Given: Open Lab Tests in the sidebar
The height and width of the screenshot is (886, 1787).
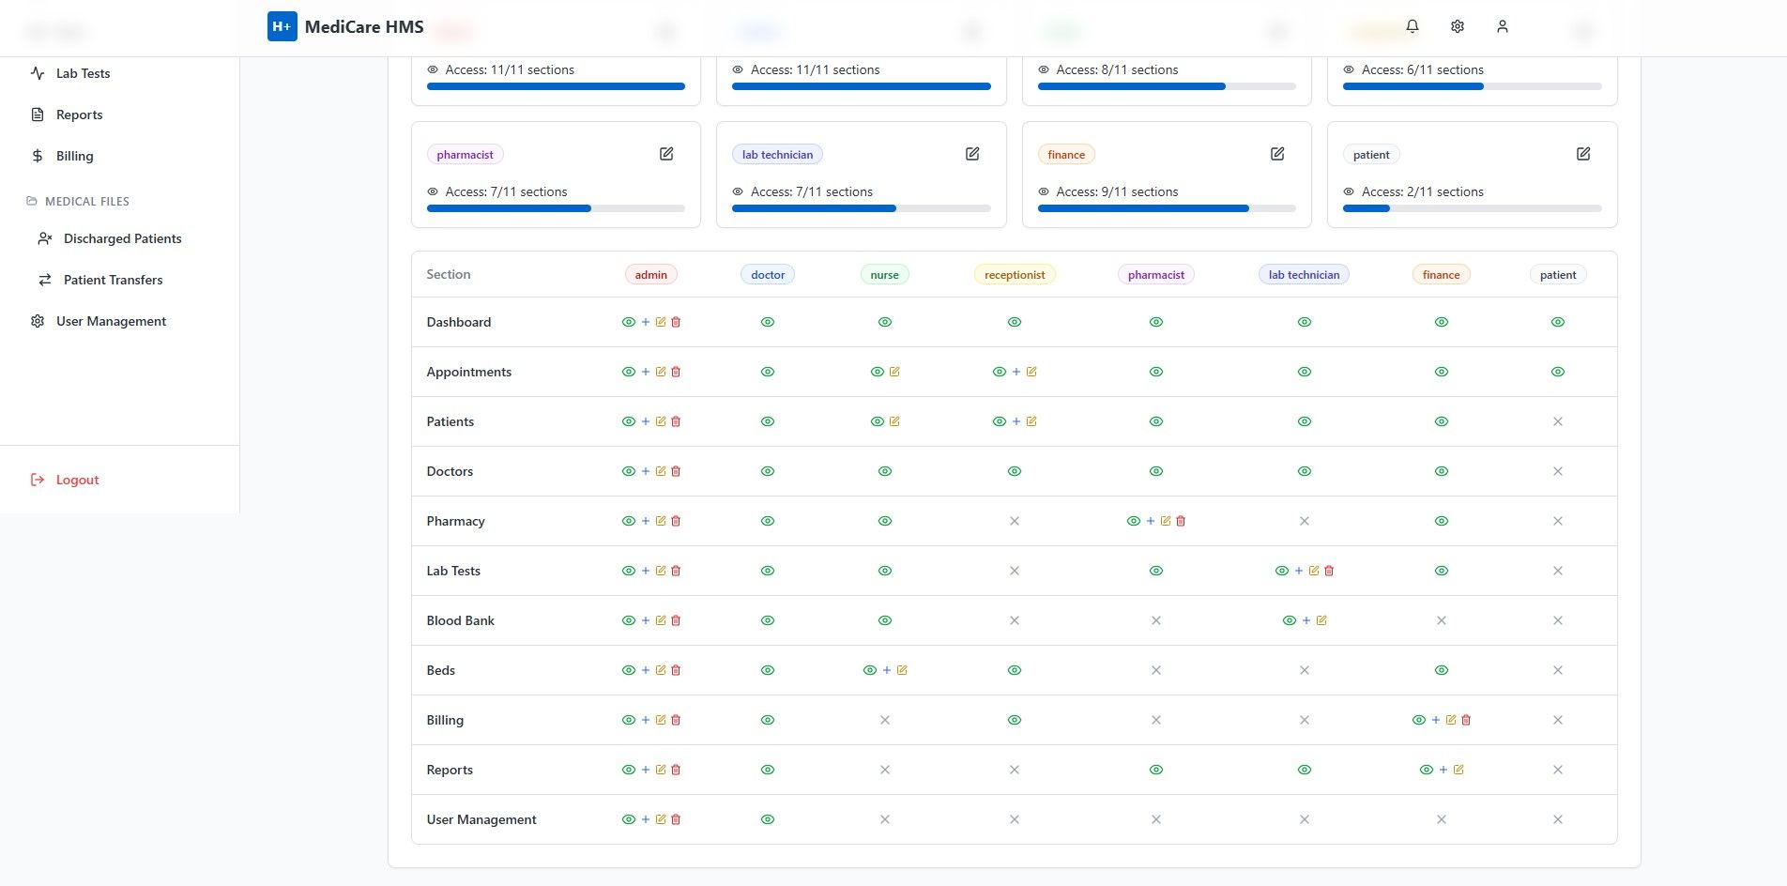Looking at the screenshot, I should pos(83,73).
